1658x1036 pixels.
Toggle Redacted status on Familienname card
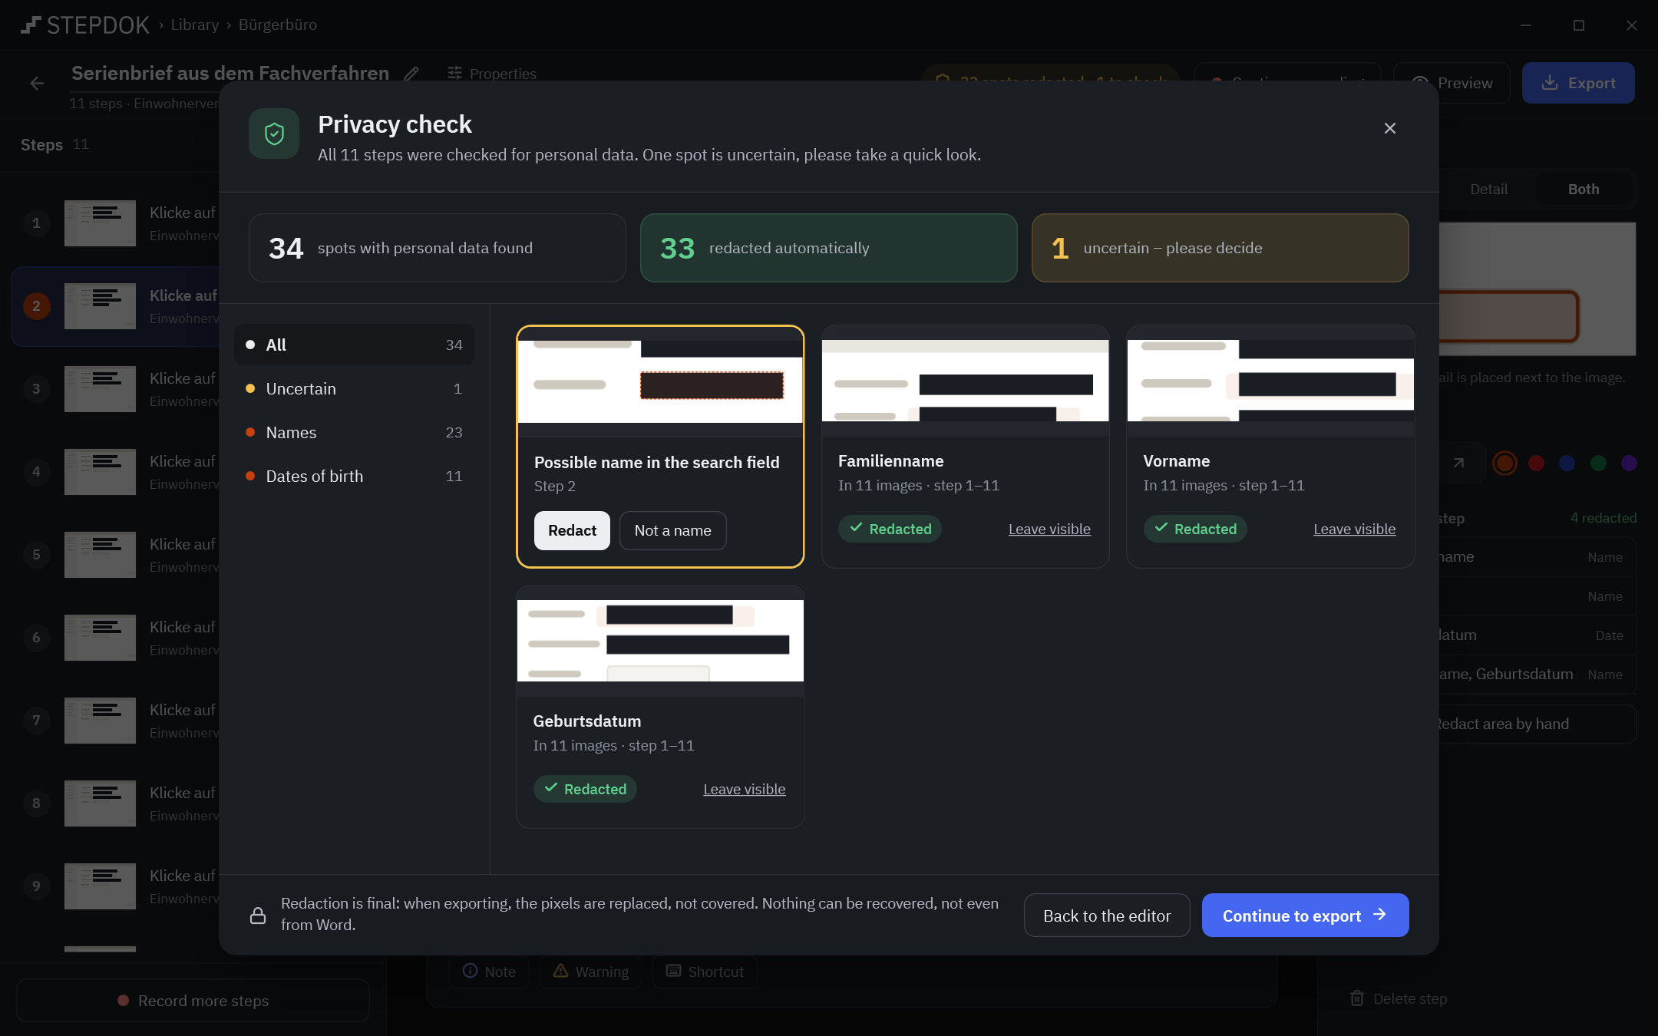coord(890,529)
